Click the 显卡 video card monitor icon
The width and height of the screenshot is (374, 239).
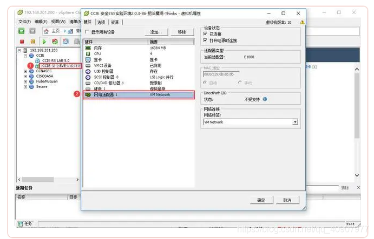(88, 59)
